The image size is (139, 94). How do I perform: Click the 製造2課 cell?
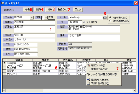45,68
